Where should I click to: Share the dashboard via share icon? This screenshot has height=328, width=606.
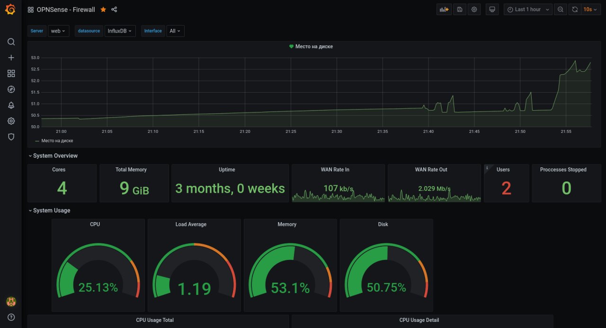pyautogui.click(x=114, y=9)
